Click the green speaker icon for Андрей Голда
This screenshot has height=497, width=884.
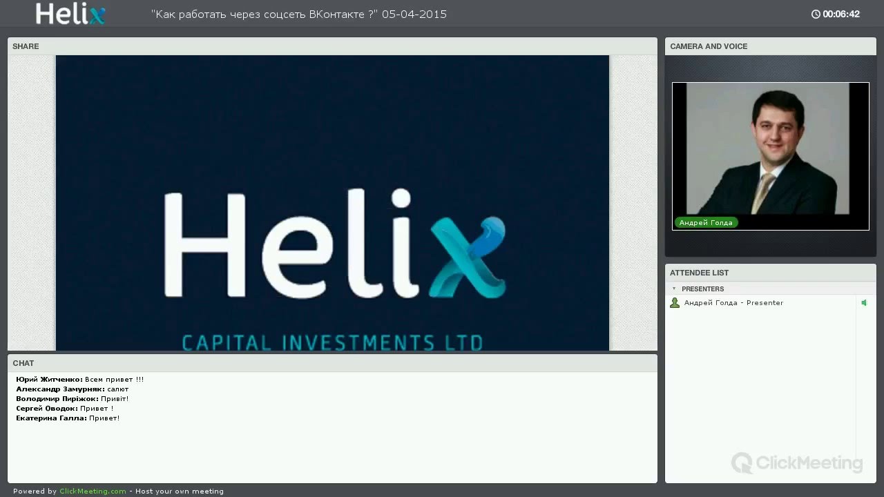pyautogui.click(x=863, y=302)
